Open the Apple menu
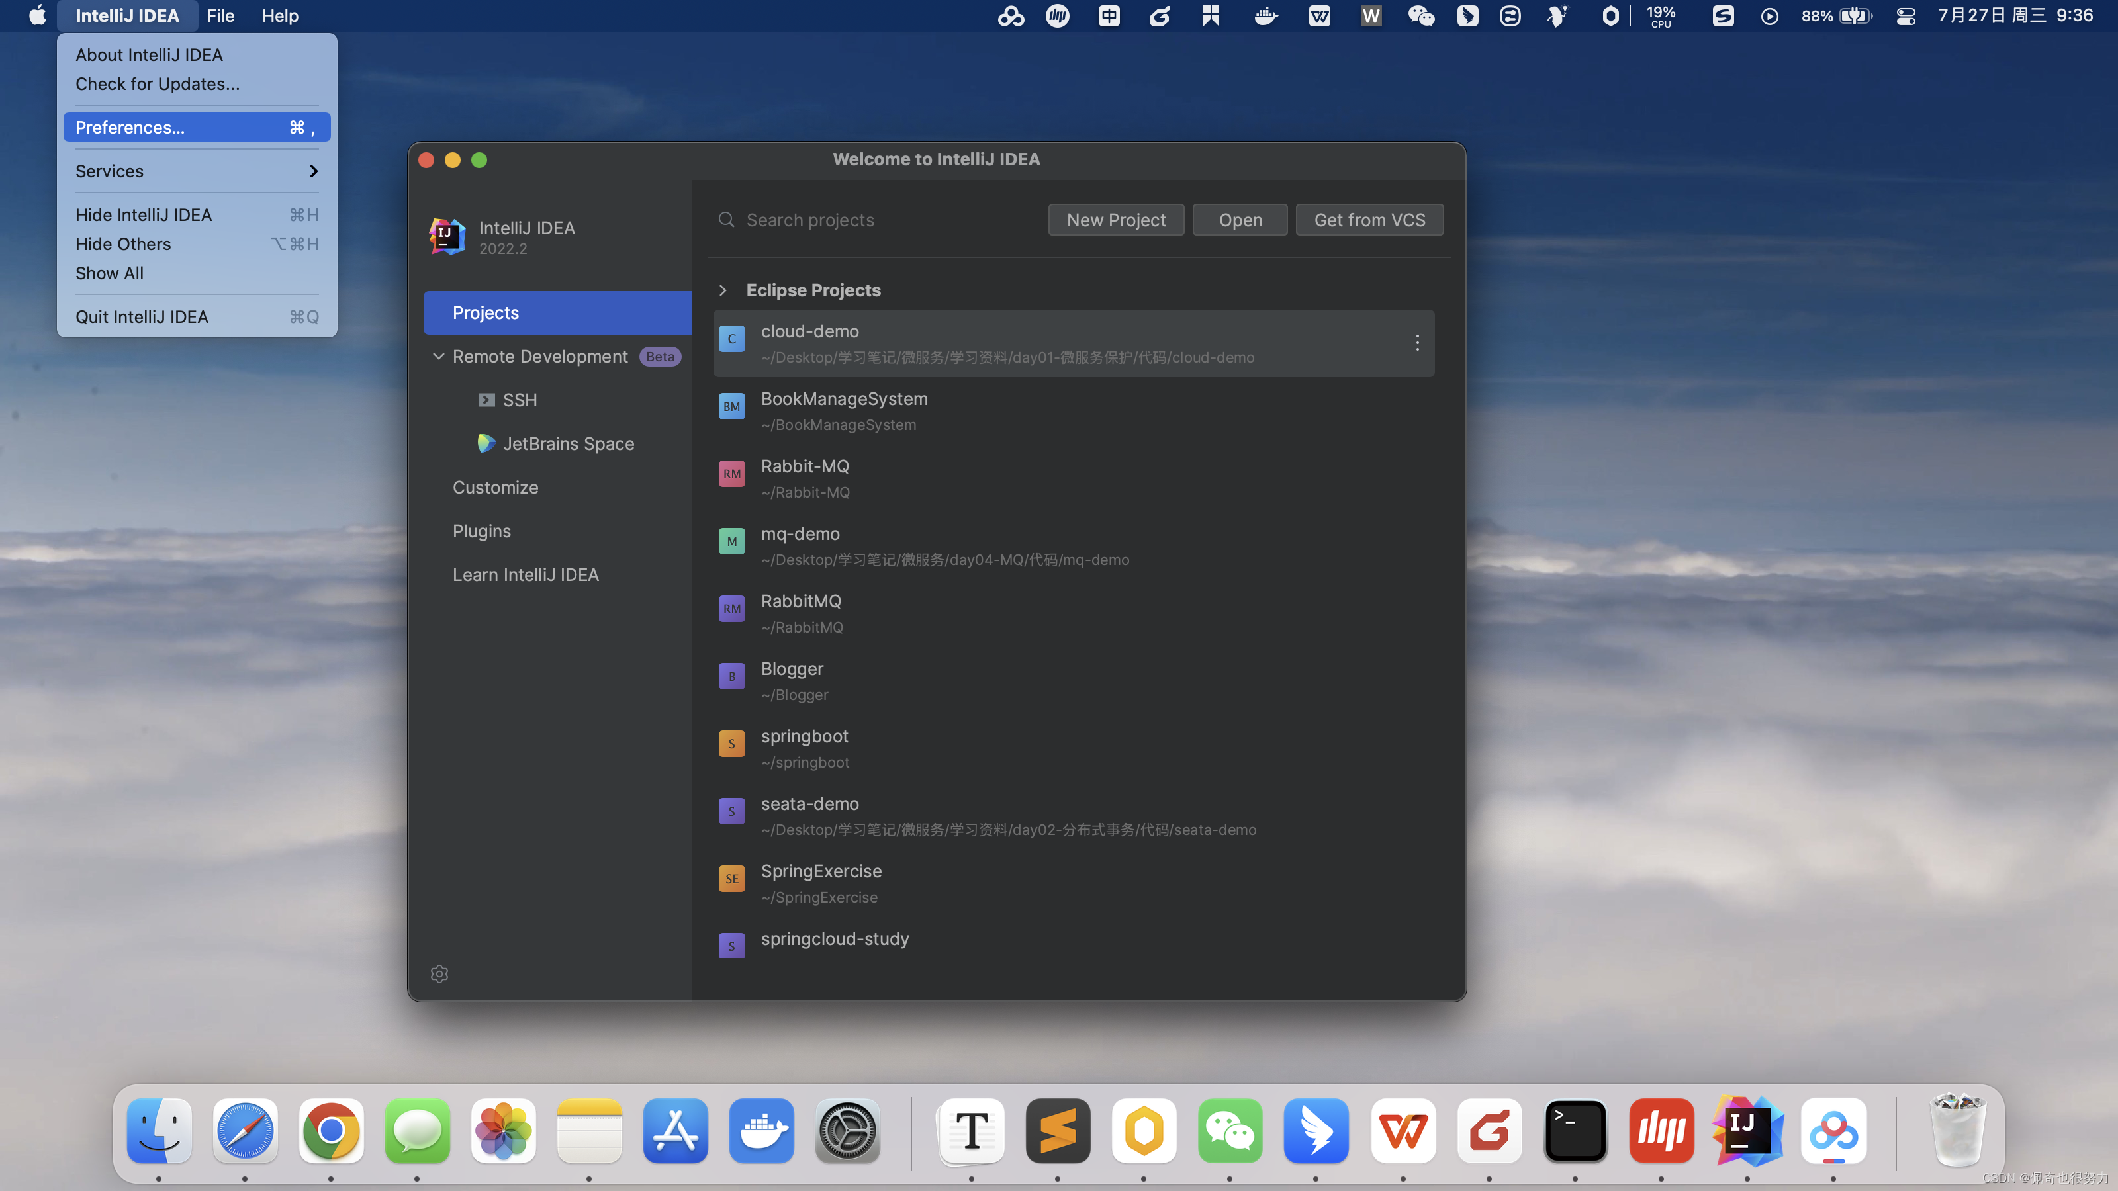The image size is (2118, 1191). point(38,16)
